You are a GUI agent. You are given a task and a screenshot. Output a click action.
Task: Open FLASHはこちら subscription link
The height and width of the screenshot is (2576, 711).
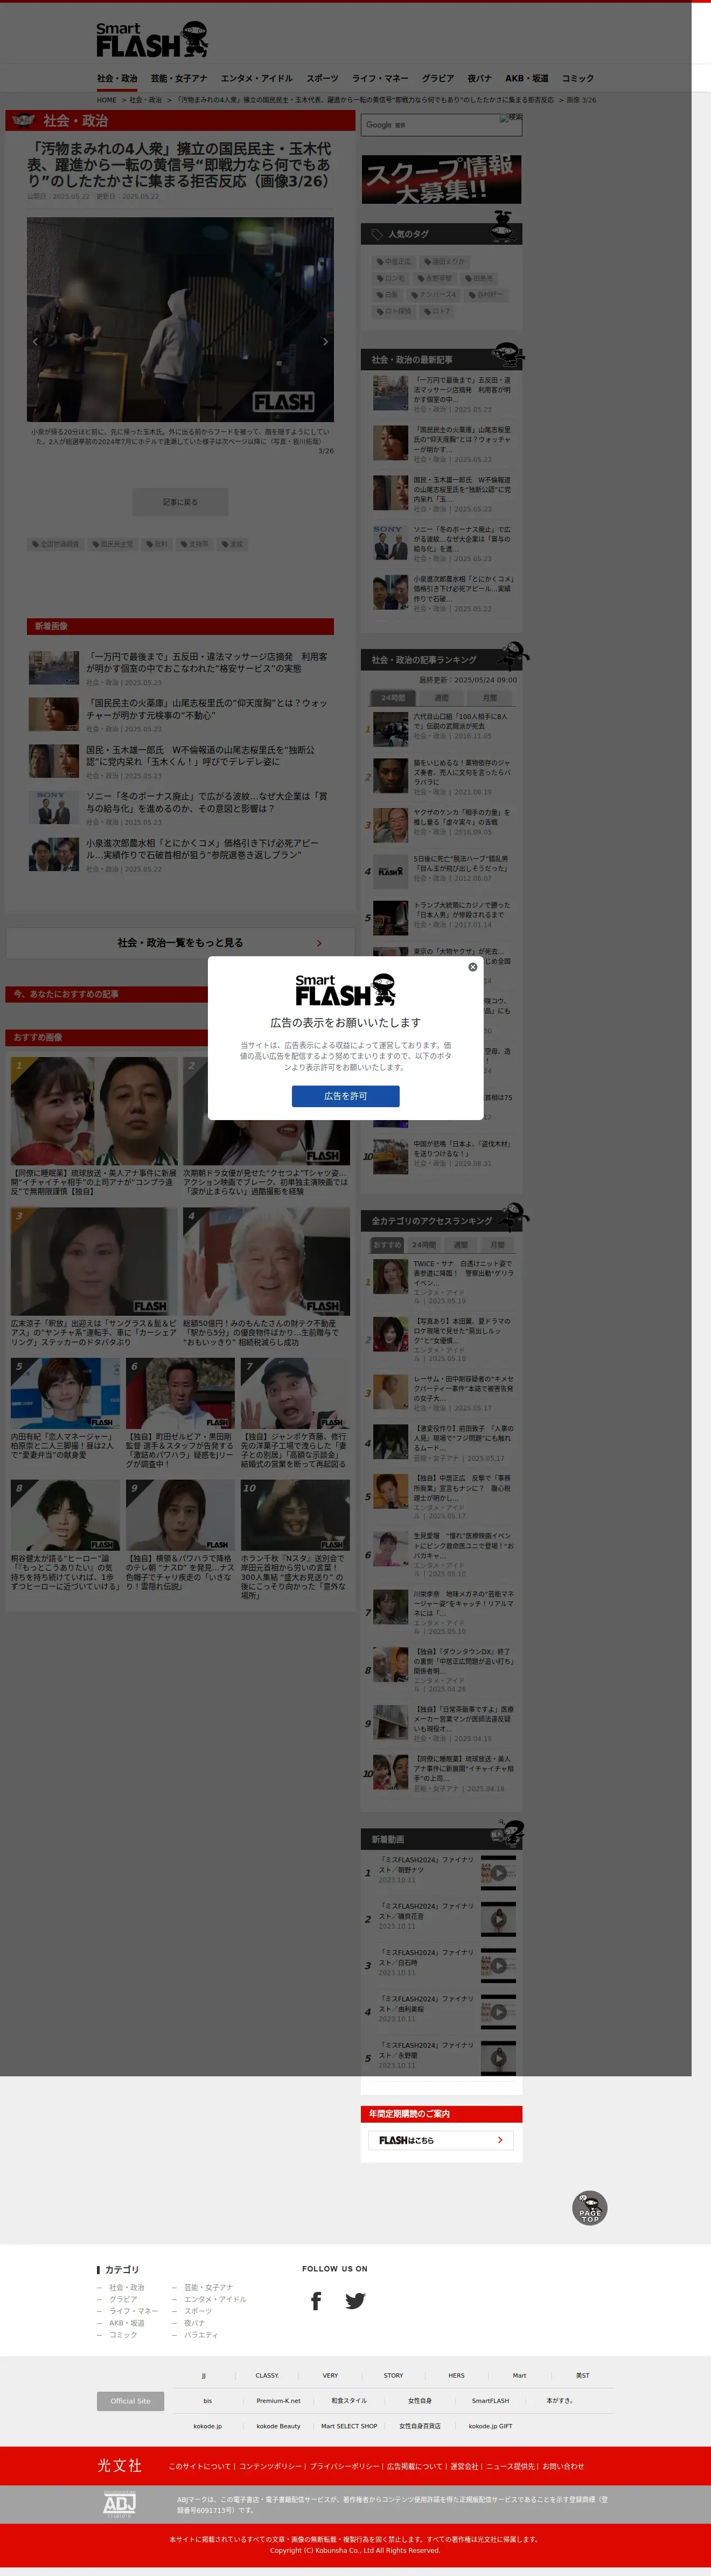pyautogui.click(x=441, y=2140)
